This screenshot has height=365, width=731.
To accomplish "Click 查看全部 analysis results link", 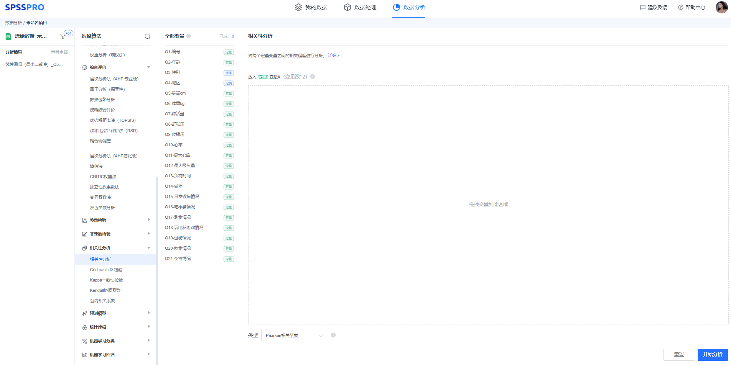I will coord(59,52).
